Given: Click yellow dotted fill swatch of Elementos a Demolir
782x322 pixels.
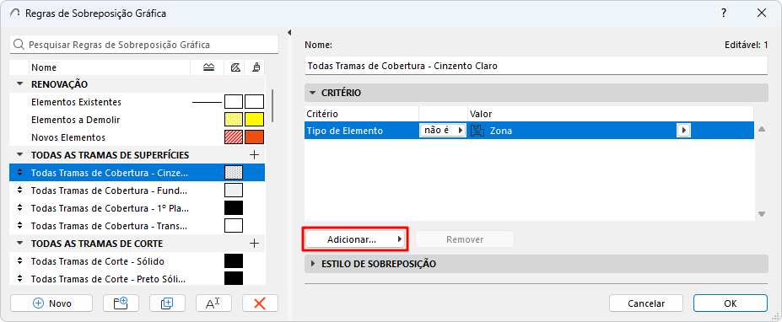Looking at the screenshot, I should click(234, 120).
